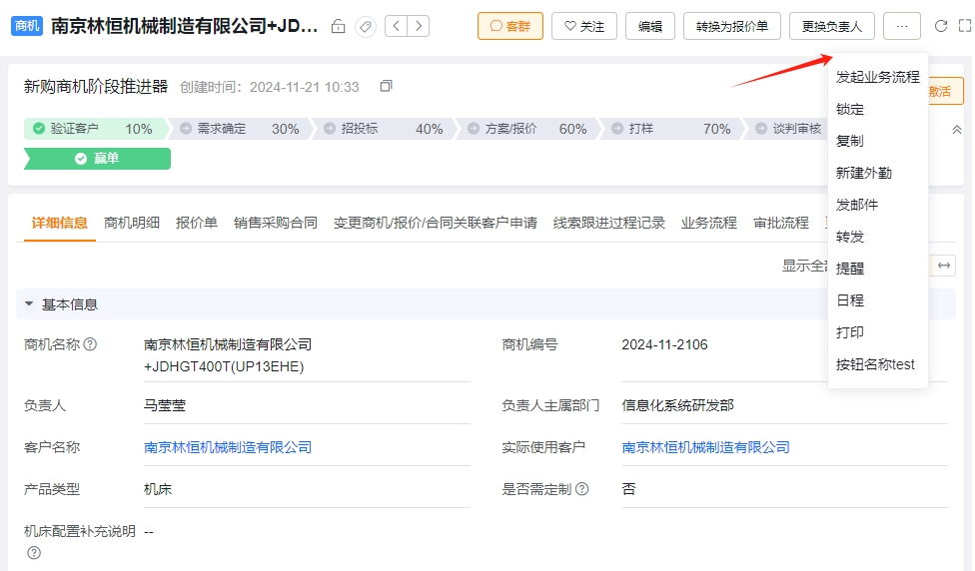Select 发起业务流程 from the menu

[877, 77]
